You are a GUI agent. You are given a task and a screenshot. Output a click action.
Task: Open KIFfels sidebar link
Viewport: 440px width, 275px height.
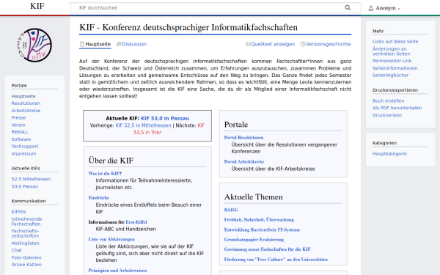(18, 212)
